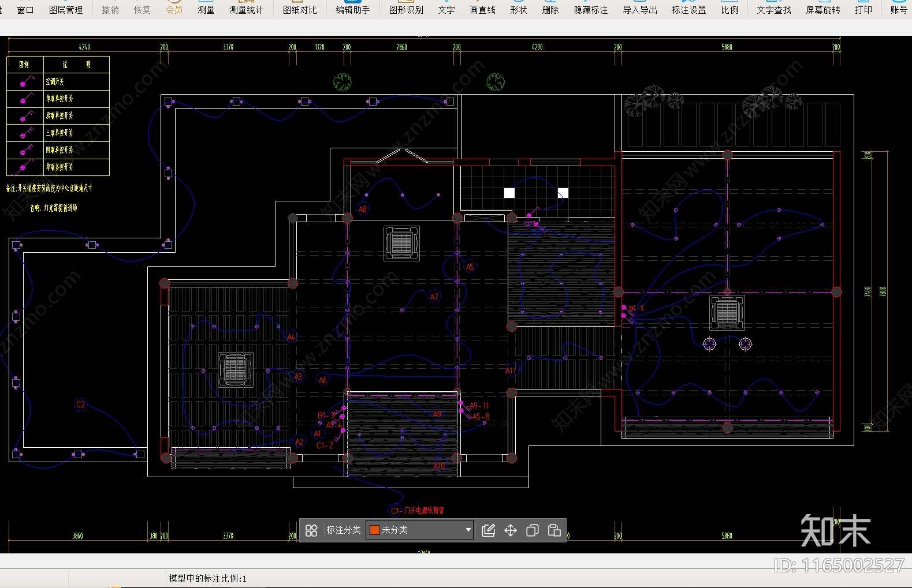Click circuit label A11 in drawing
The width and height of the screenshot is (912, 588).
(x=511, y=371)
